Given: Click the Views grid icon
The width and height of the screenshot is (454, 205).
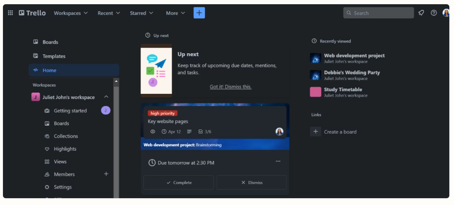Looking at the screenshot, I should tap(47, 162).
